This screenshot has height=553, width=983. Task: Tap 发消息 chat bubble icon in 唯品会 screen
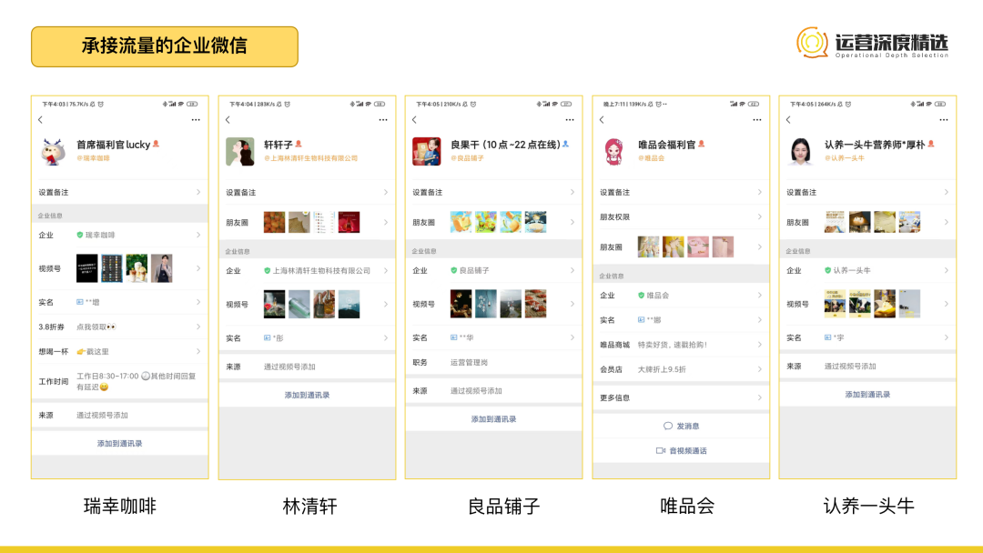(668, 426)
